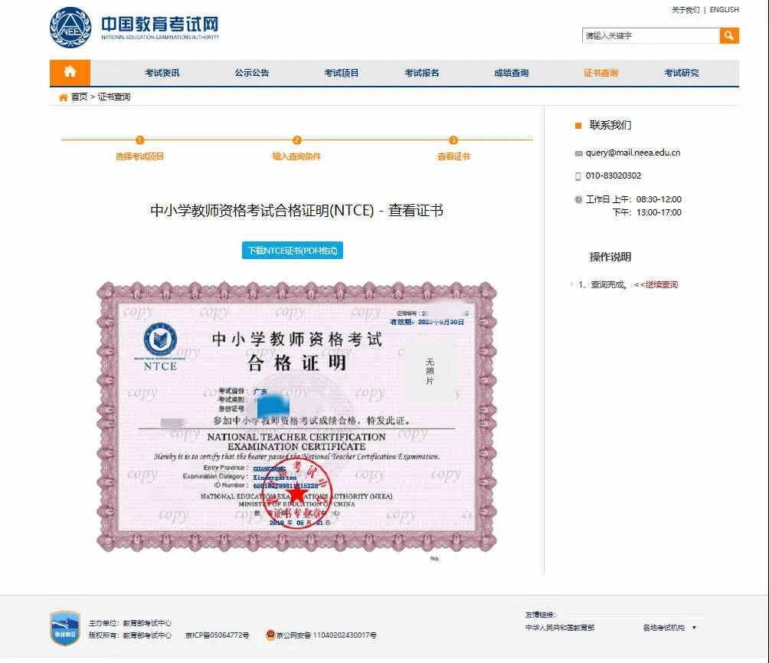Click the clock icon beside 工作日
Screen dimensions: 769x663
coord(578,200)
